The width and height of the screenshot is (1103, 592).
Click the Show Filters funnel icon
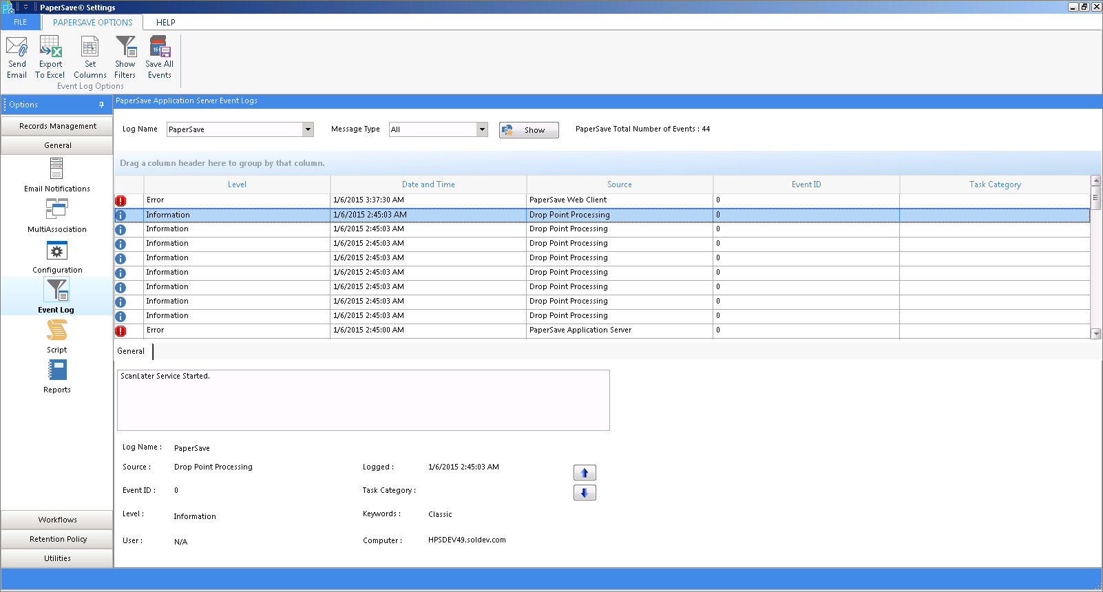125,58
